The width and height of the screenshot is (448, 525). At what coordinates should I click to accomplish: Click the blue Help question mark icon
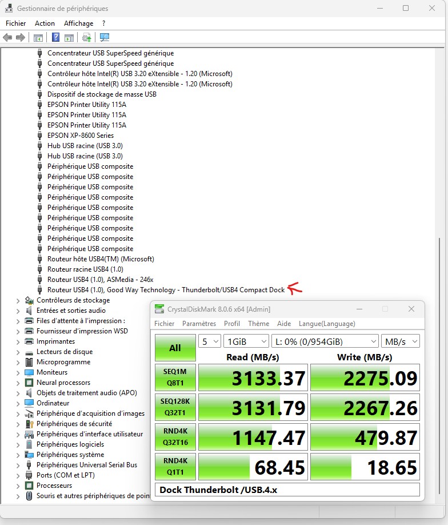55,38
